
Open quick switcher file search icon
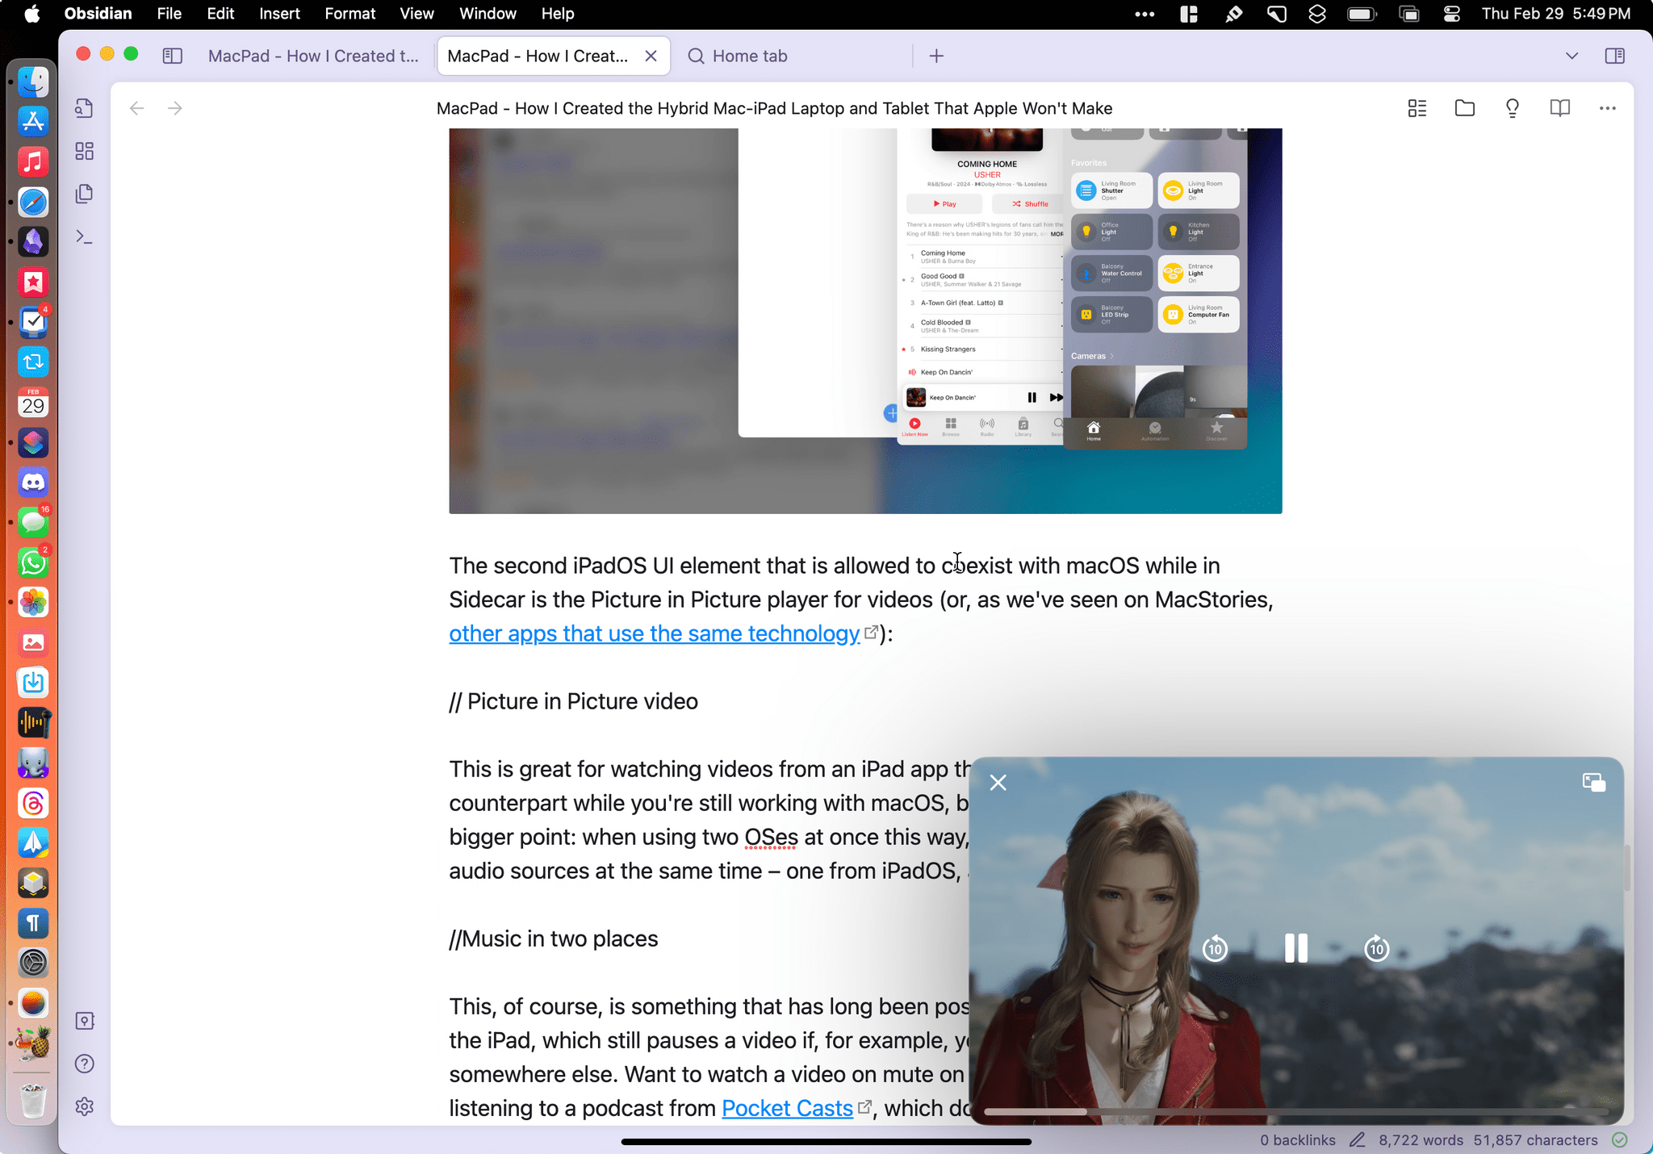pos(85,108)
